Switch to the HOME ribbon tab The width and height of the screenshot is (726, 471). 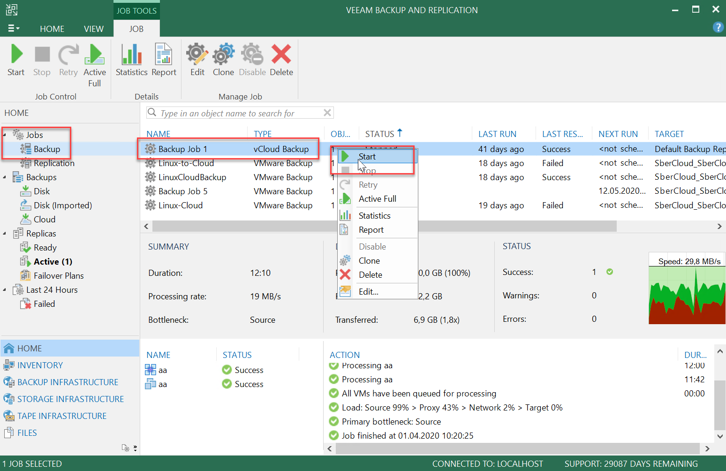click(52, 29)
